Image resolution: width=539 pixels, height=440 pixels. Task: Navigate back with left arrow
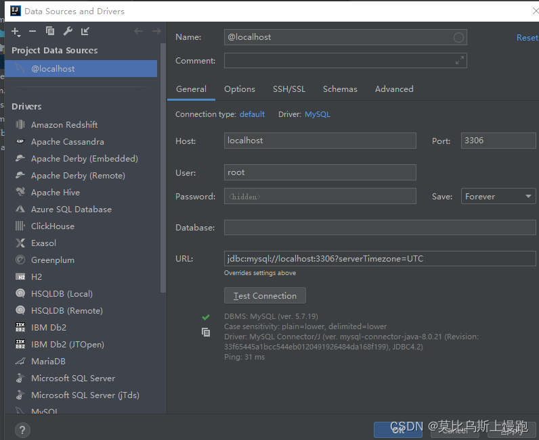click(139, 32)
